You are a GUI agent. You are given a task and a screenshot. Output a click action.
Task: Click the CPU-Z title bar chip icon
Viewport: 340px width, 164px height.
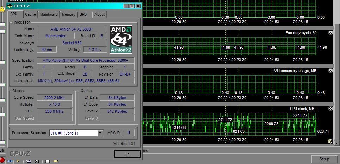[10, 6]
